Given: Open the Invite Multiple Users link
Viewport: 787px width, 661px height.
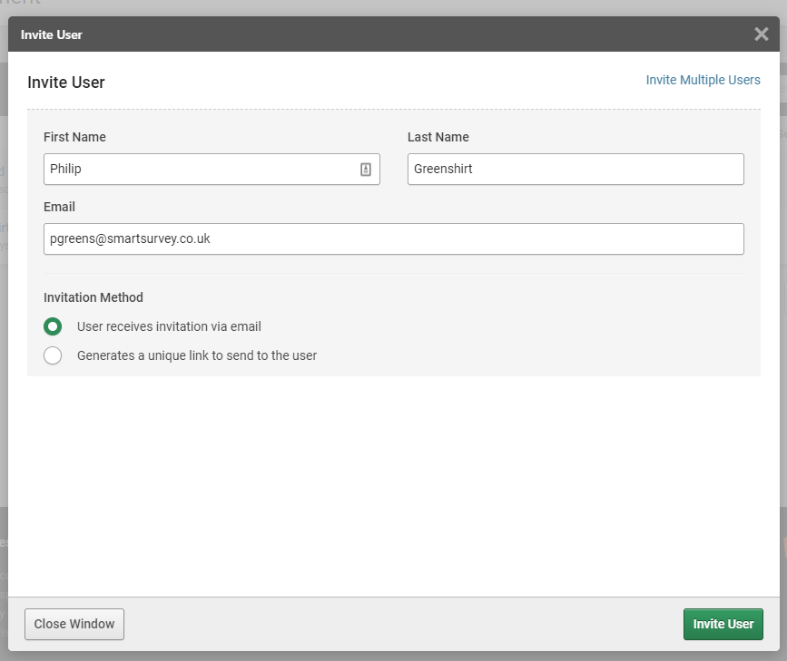Looking at the screenshot, I should coord(703,80).
